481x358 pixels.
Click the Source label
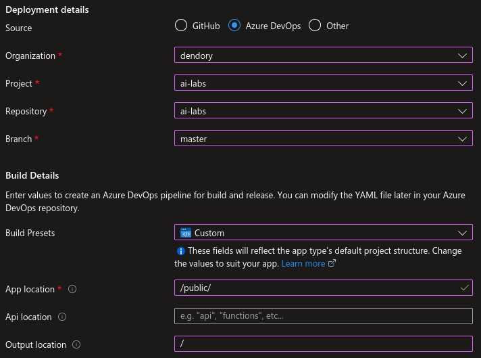(x=18, y=28)
